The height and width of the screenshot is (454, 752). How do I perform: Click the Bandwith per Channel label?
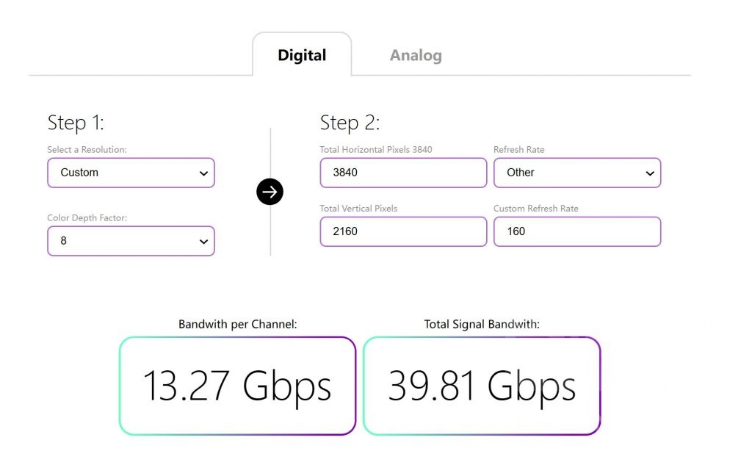pos(237,324)
